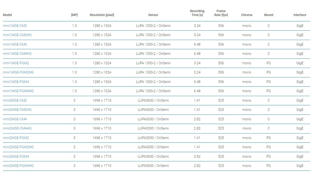
Task: Click the Frame Rate [fps] column header
Action: pos(221,13)
